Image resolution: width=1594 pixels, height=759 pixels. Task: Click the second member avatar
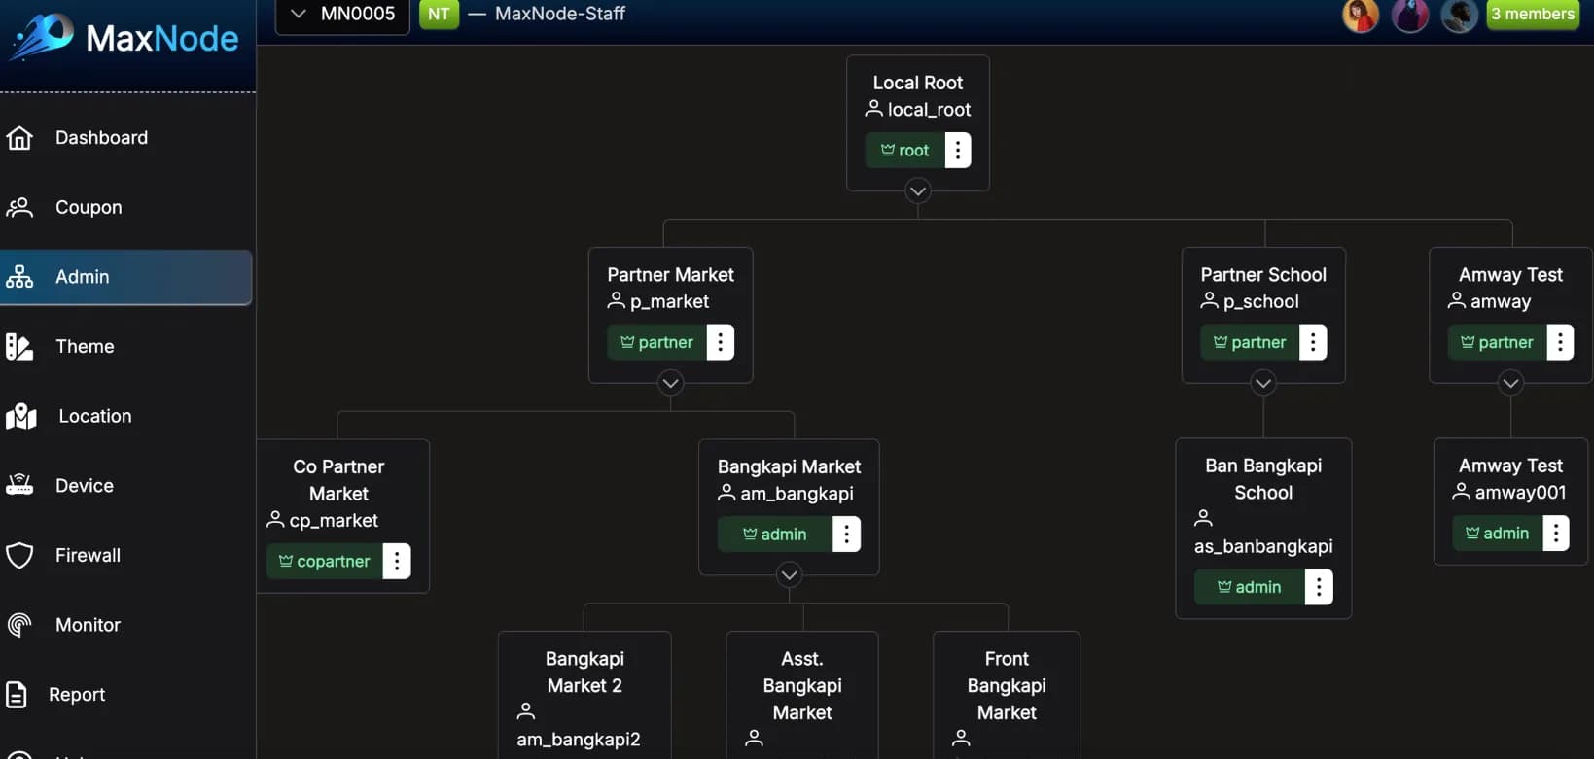[x=1410, y=16]
